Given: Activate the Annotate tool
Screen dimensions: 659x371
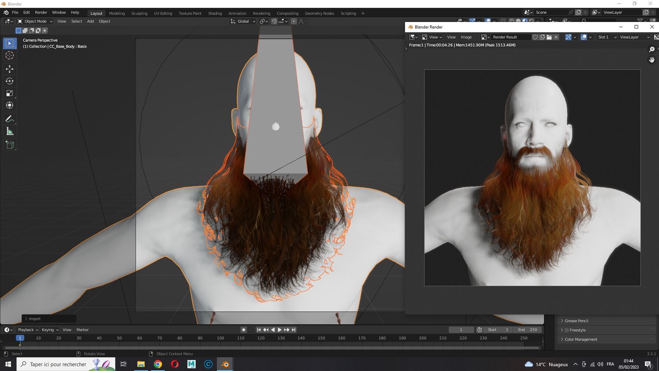Looking at the screenshot, I should 10,119.
